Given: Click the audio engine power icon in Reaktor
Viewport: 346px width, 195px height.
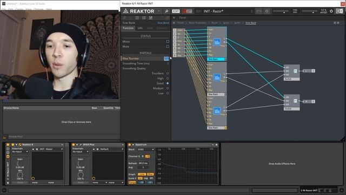Looking at the screenshot, I should click(331, 11).
